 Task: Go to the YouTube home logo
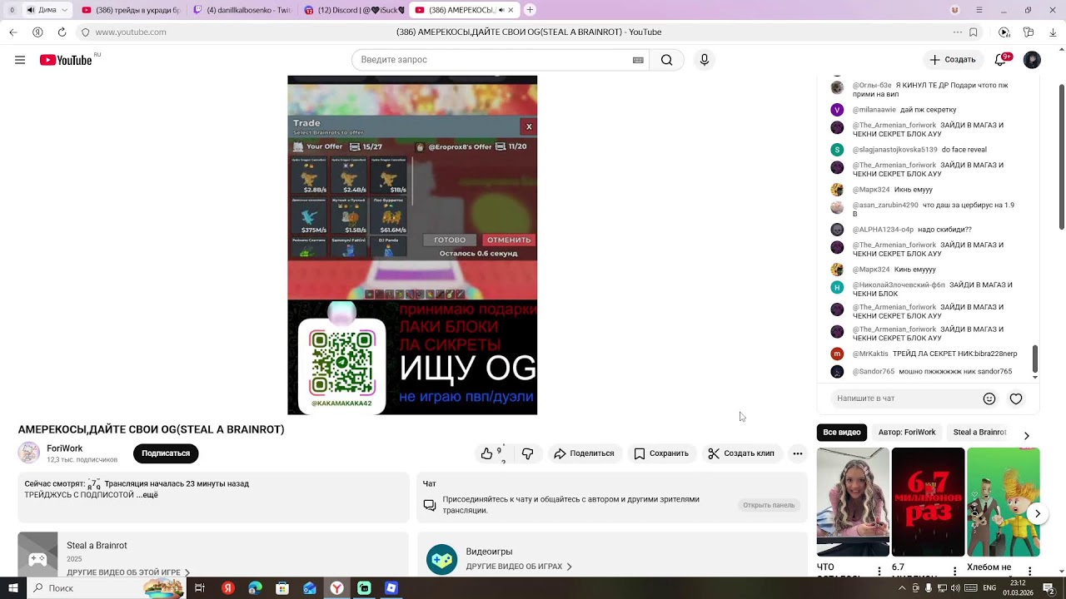pyautogui.click(x=66, y=60)
